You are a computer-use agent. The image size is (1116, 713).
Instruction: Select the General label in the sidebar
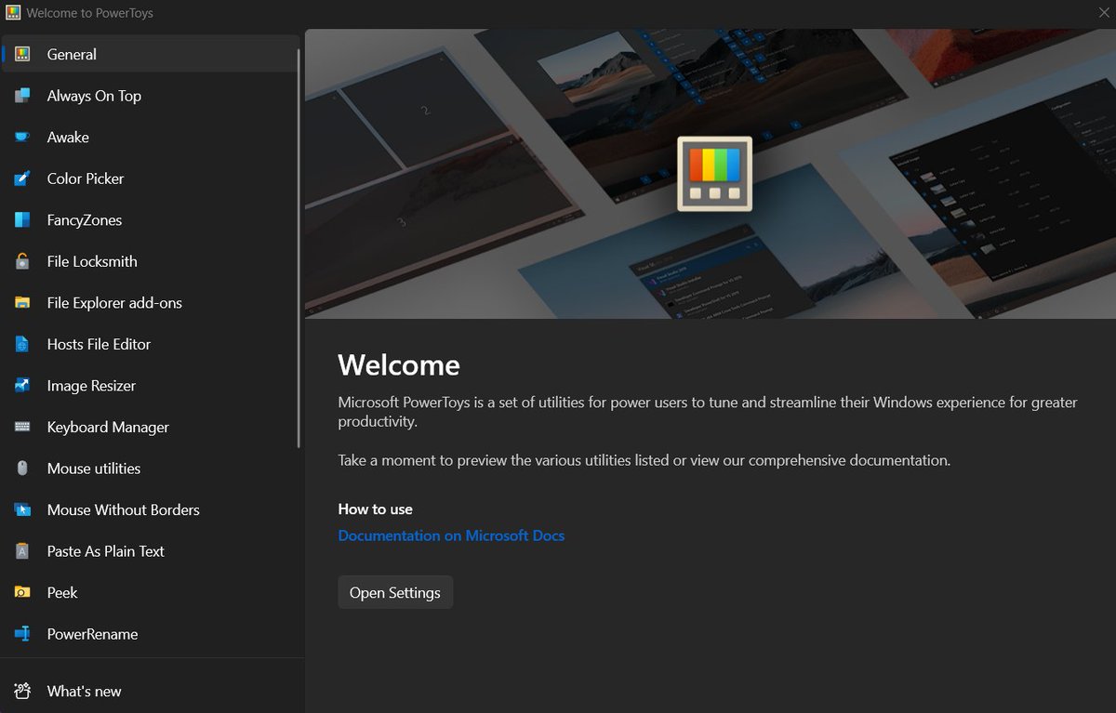pos(72,54)
